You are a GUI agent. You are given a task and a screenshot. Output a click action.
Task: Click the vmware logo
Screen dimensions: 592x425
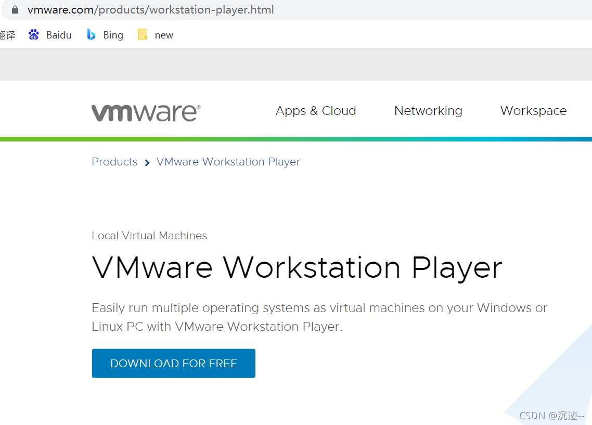tap(146, 111)
